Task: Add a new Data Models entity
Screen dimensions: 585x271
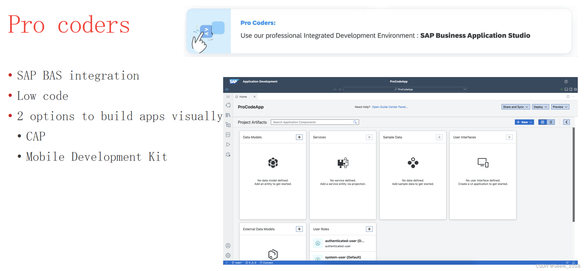Action: tap(299, 137)
